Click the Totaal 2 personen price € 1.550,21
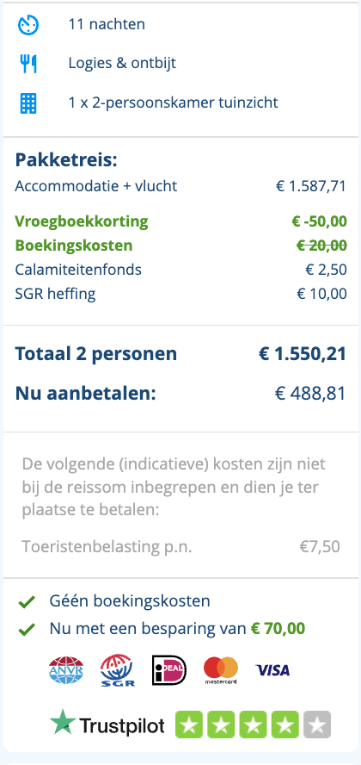 click(303, 354)
